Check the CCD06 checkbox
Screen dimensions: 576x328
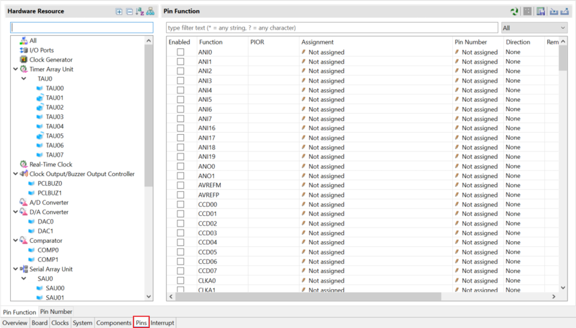coord(180,261)
